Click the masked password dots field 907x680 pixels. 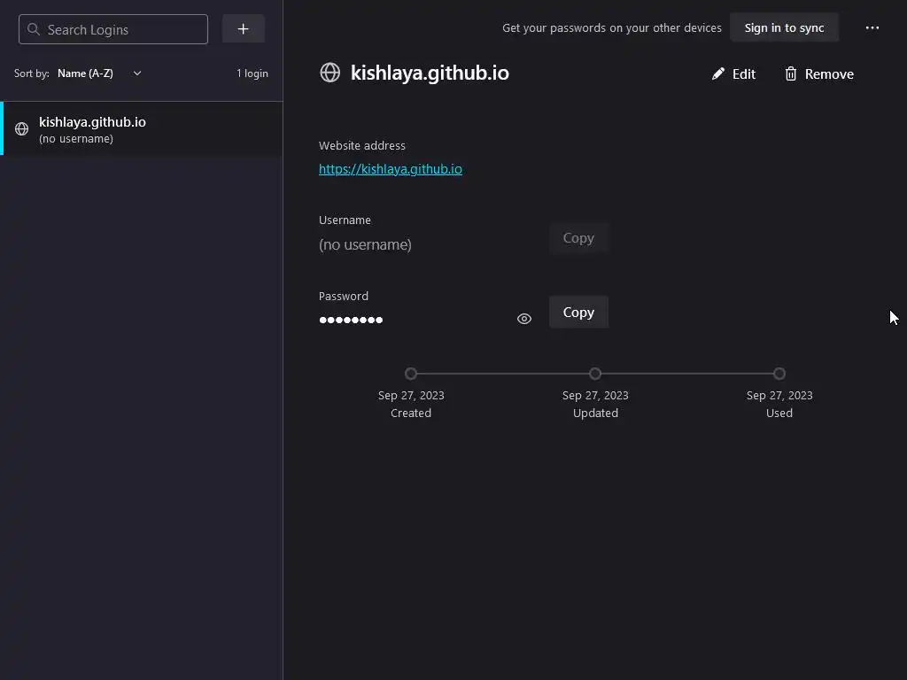click(x=351, y=320)
